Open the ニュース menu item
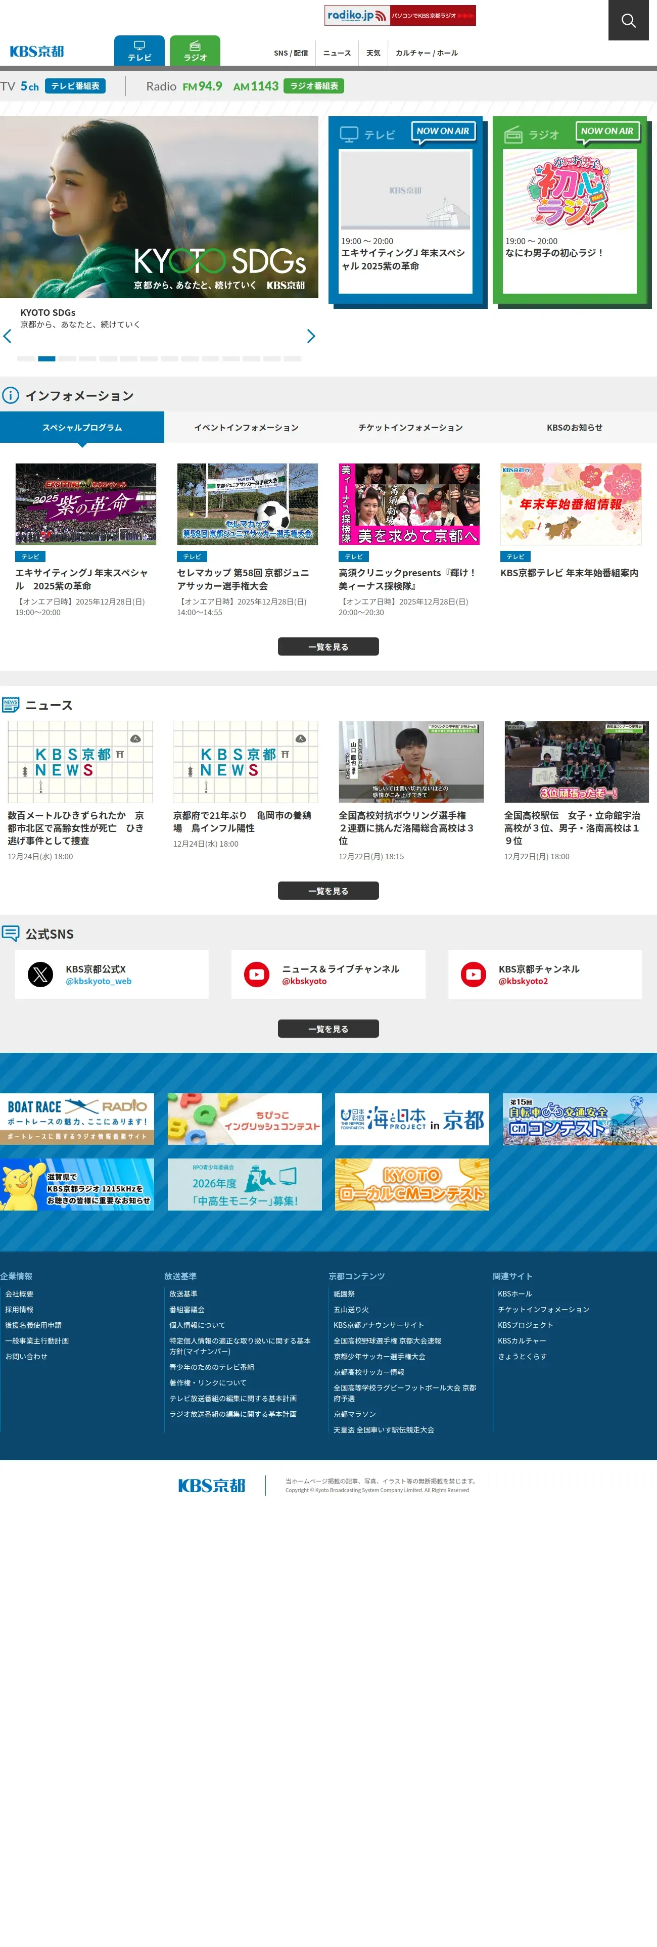This screenshot has width=657, height=1947. [x=337, y=53]
